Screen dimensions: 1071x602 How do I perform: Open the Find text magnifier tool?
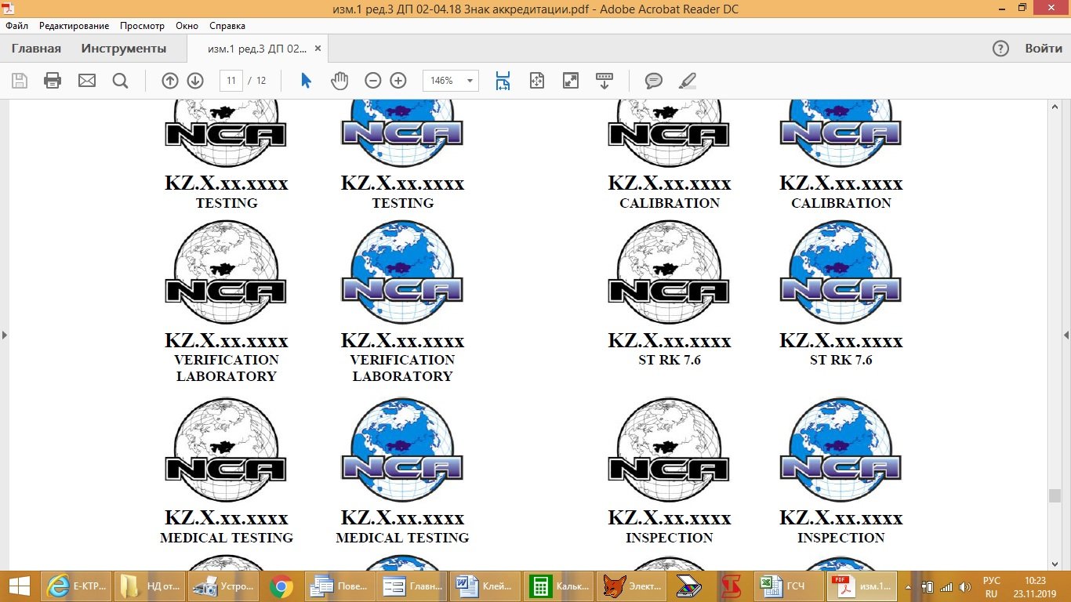pos(120,81)
